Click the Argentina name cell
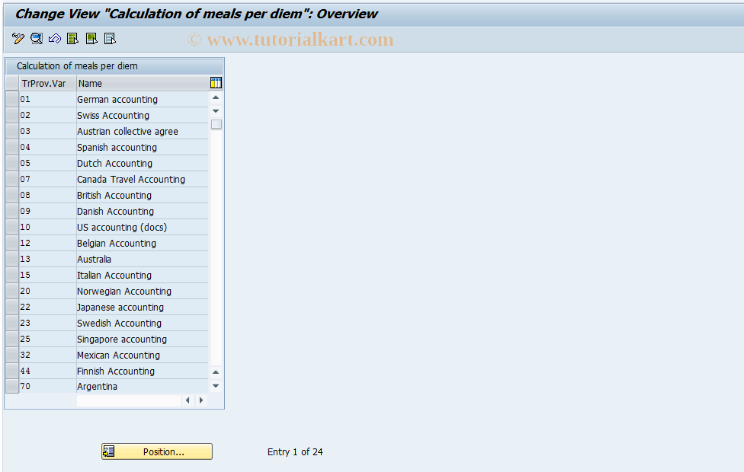The height and width of the screenshot is (472, 744). click(143, 386)
